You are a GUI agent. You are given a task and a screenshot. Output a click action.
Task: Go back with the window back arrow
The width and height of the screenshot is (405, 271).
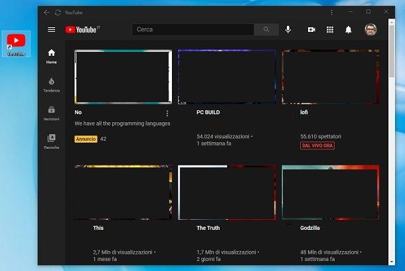tap(46, 13)
